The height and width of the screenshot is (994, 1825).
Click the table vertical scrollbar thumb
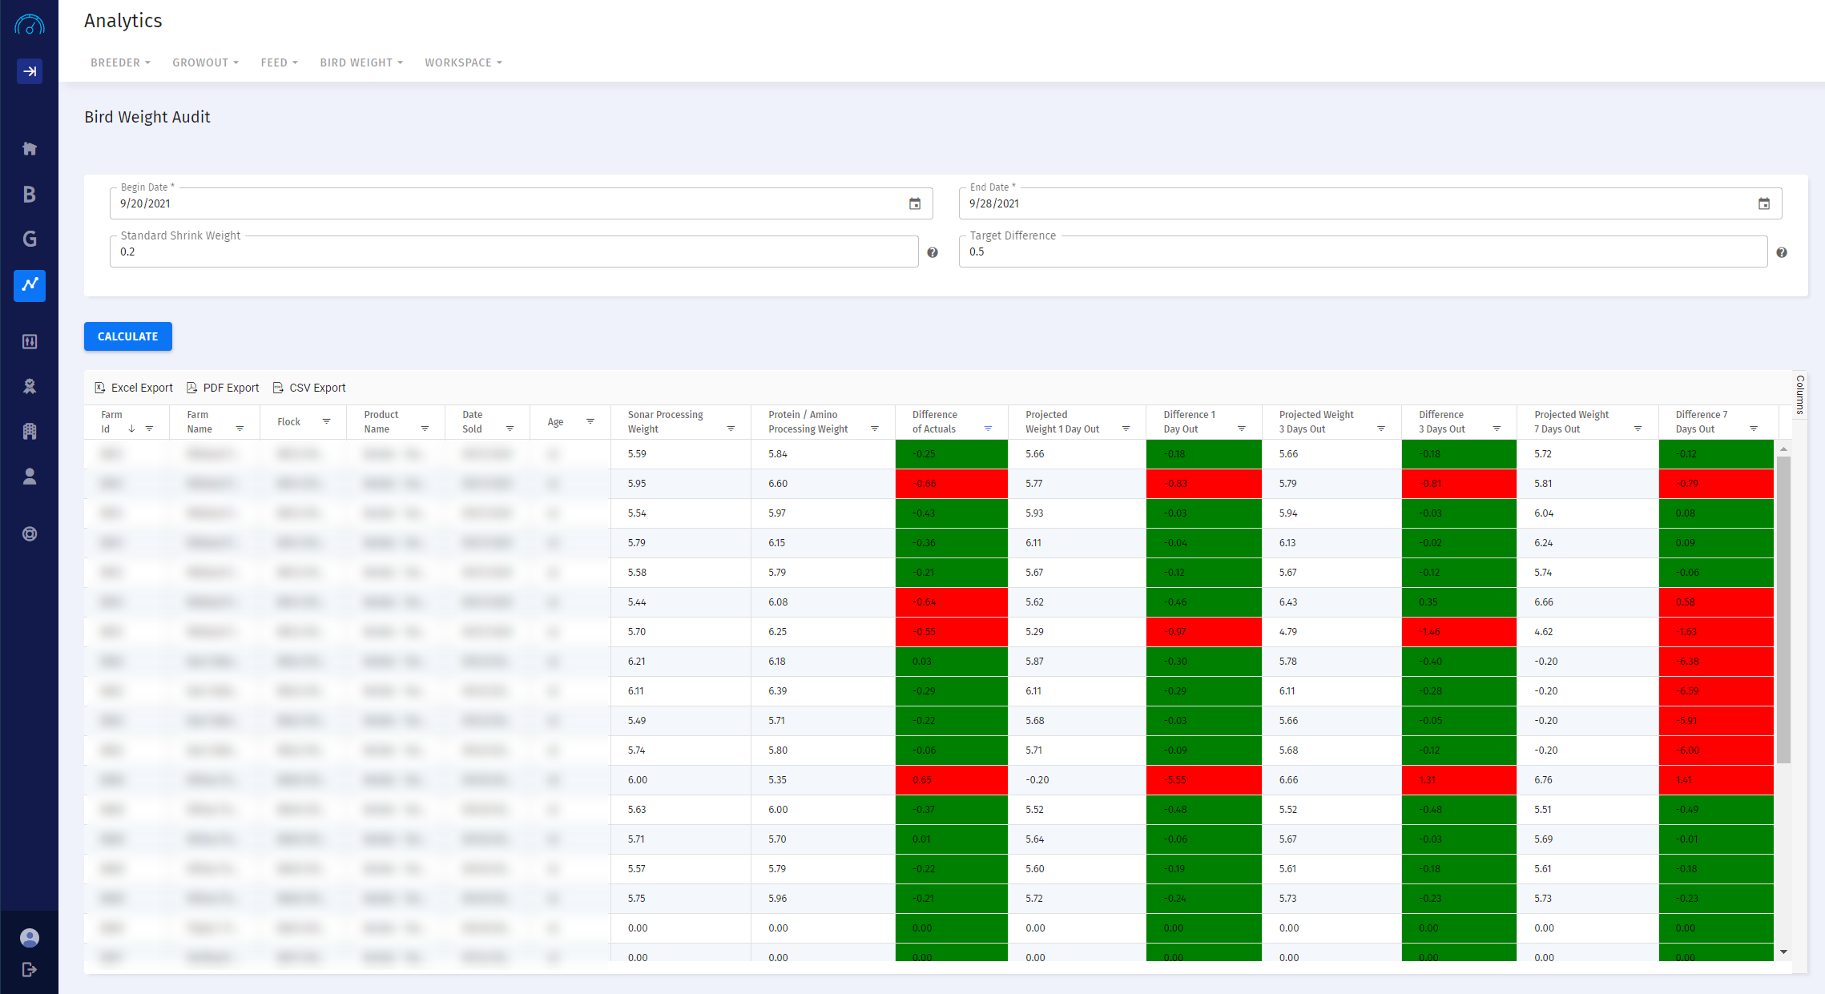click(x=1783, y=609)
